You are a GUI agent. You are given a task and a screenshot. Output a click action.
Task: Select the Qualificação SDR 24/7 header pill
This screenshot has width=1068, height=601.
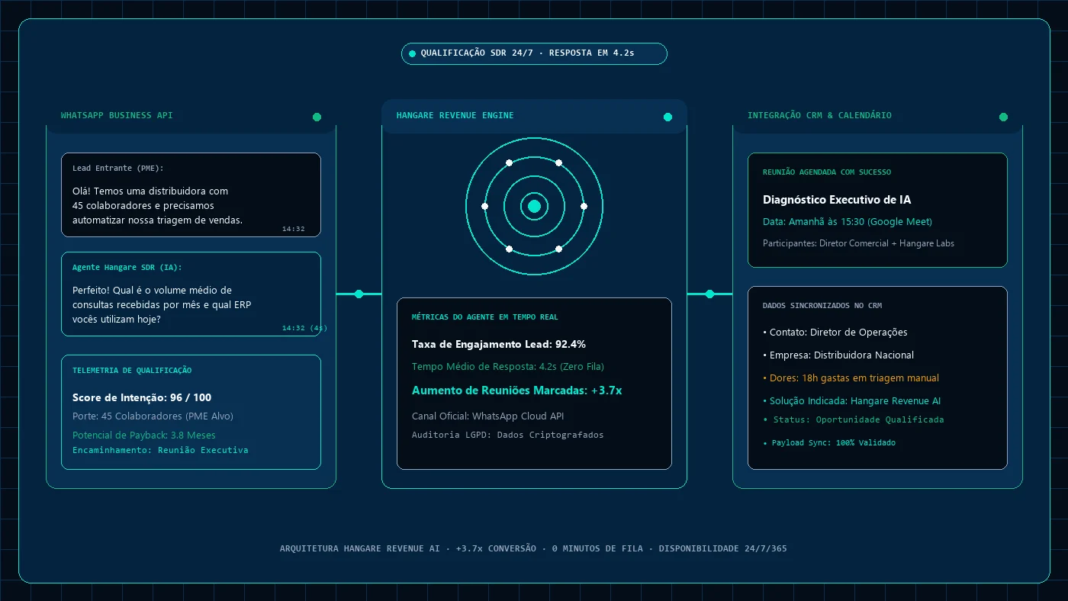(x=534, y=53)
